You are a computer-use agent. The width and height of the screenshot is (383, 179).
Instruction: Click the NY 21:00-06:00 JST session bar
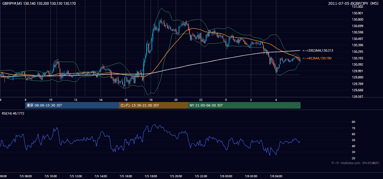(244, 105)
